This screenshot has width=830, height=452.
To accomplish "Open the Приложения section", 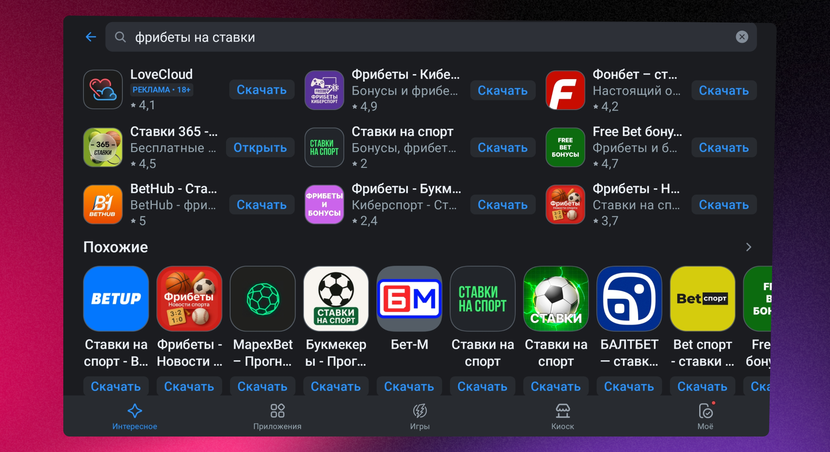I will tap(277, 416).
